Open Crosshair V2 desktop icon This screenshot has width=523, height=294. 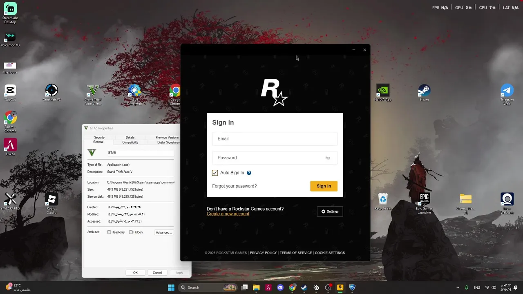[x=51, y=94]
